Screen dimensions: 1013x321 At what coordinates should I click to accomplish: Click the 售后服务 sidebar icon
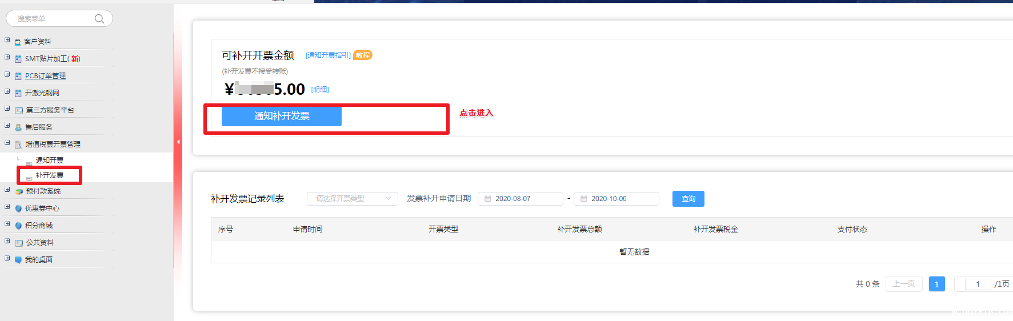click(x=18, y=127)
